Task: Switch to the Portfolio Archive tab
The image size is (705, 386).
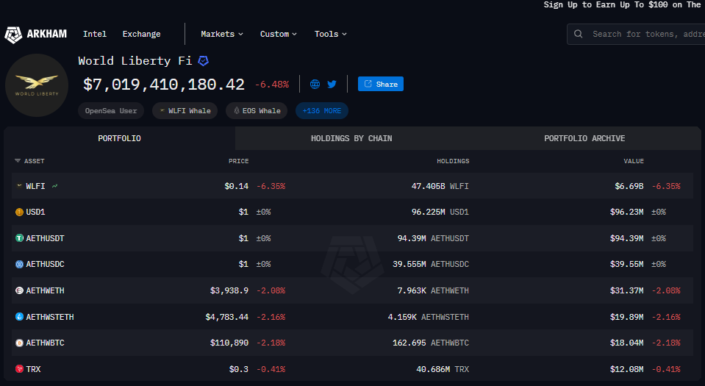Action: [x=584, y=138]
